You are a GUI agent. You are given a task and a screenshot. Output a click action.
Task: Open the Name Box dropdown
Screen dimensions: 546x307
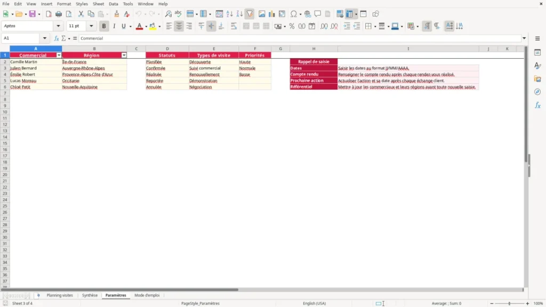coord(45,38)
